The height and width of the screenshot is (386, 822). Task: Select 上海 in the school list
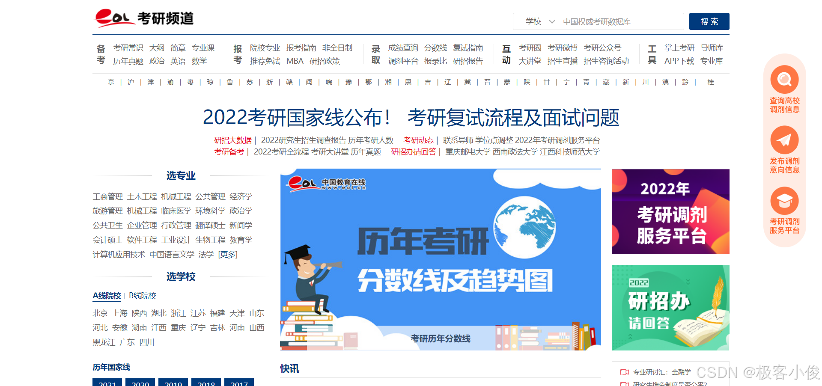click(120, 313)
